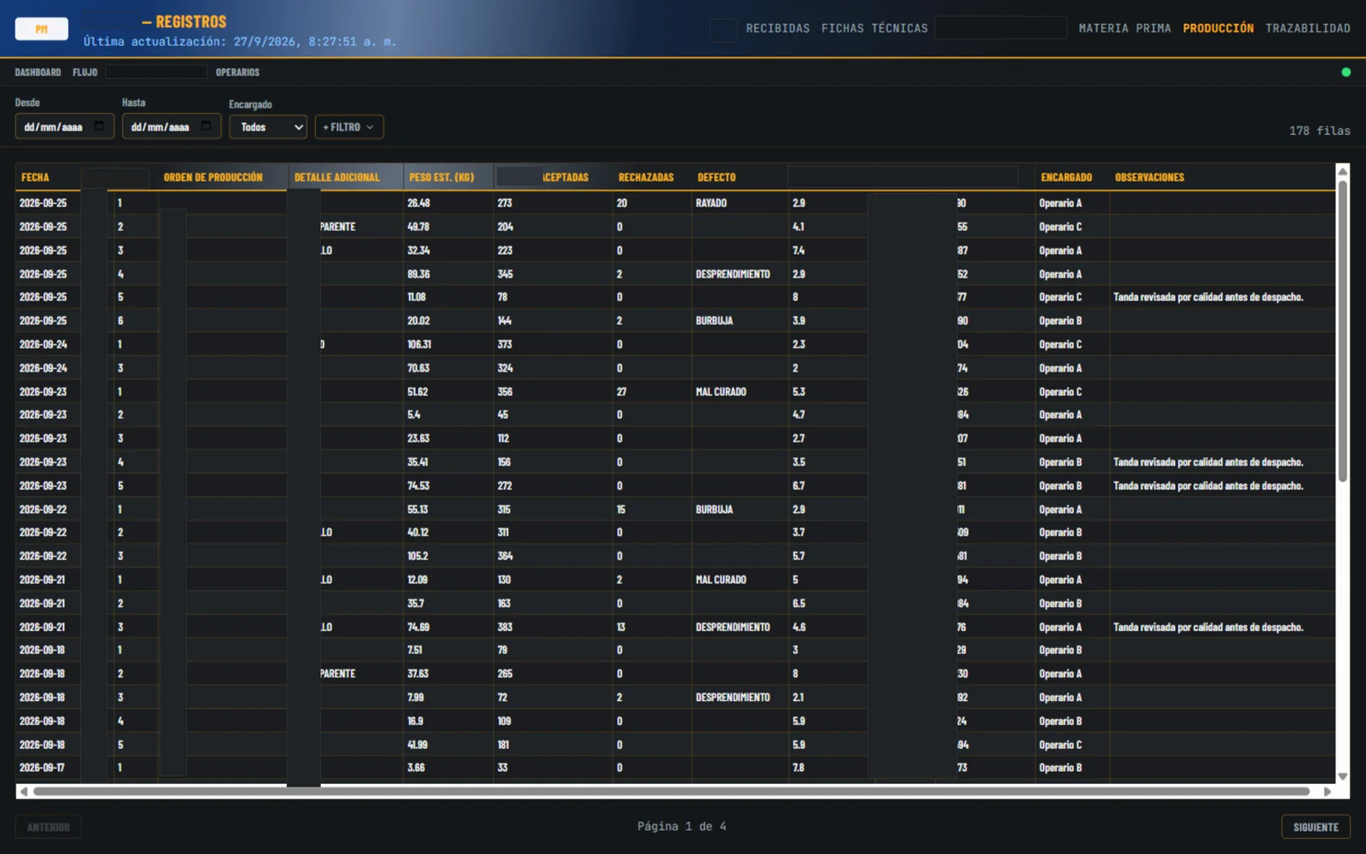This screenshot has width=1366, height=854.
Task: Click the horizontal scrollbar left arrow
Action: point(23,792)
